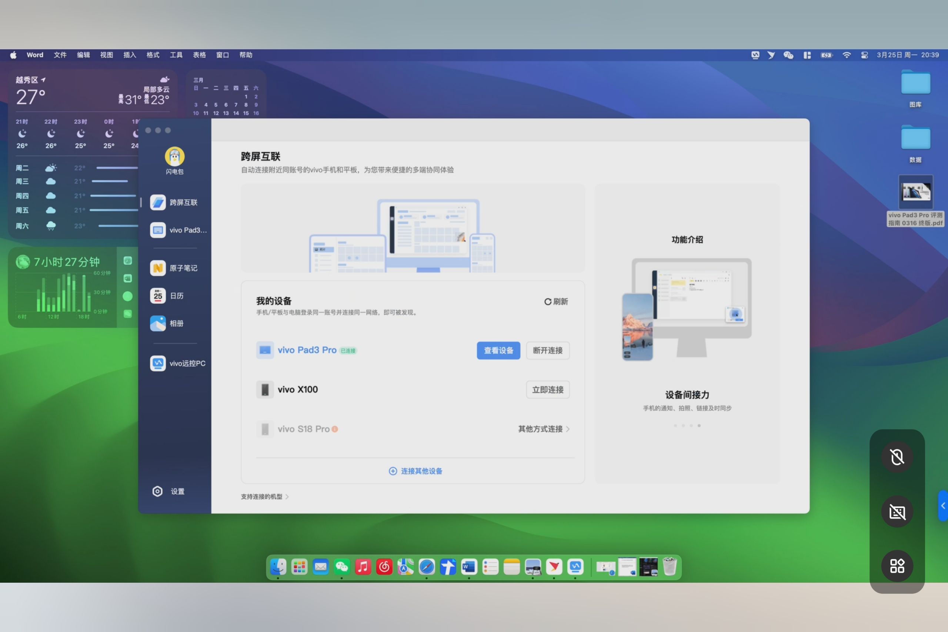Click 断开连接 to disconnect vivo Pad3 Pro
Screen dimensions: 948x632
pos(548,350)
